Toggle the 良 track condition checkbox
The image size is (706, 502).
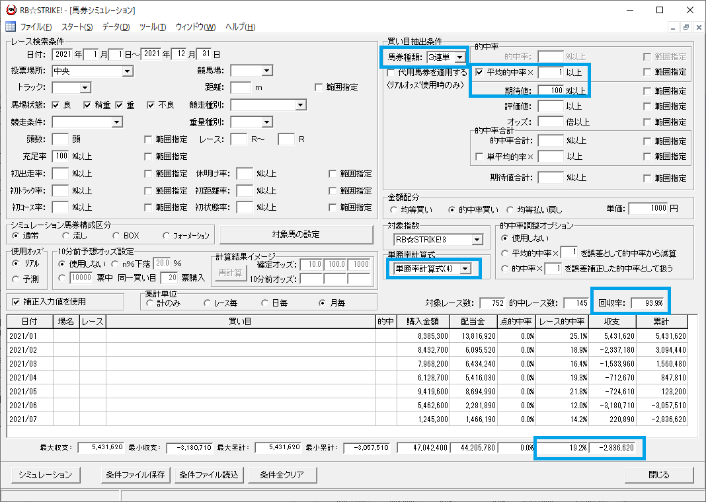click(x=56, y=105)
